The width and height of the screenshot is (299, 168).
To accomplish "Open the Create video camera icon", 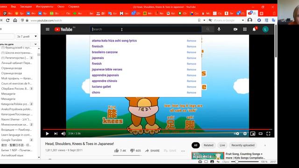I will [235, 29].
